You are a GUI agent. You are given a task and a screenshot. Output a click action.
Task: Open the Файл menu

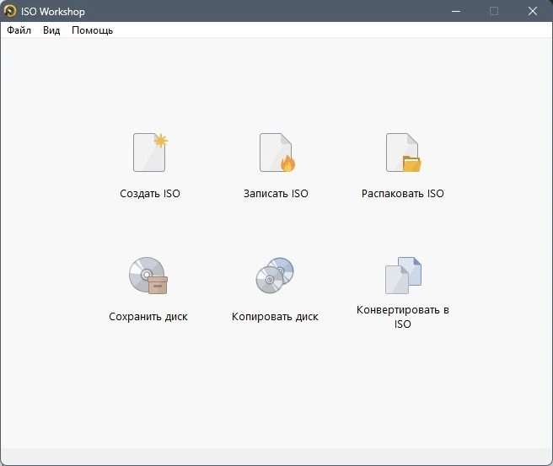19,30
